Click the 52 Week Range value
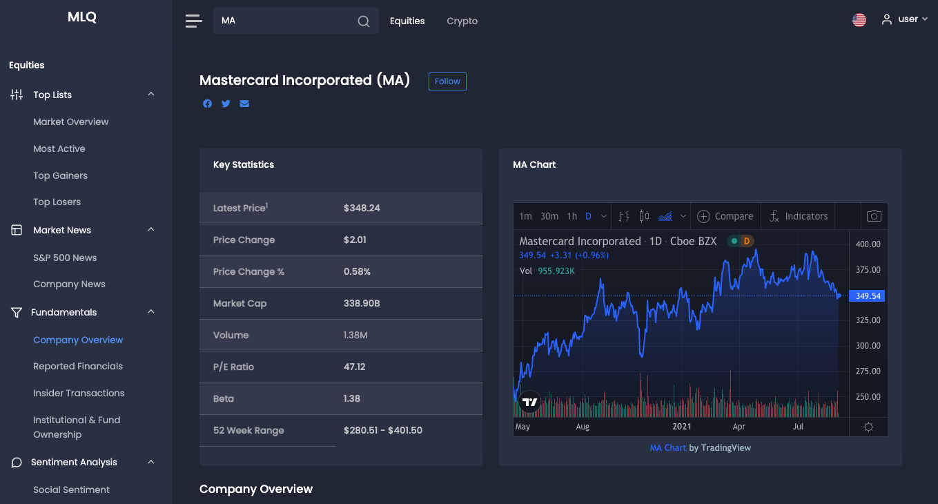This screenshot has width=938, height=504. tap(383, 430)
